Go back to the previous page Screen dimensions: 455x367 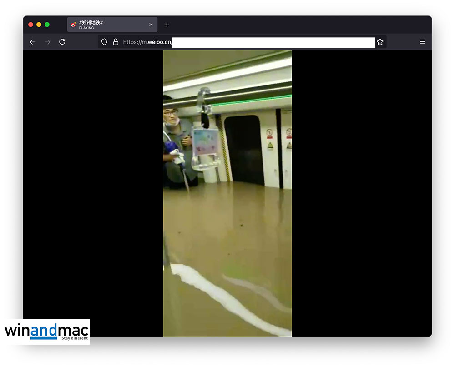point(32,42)
